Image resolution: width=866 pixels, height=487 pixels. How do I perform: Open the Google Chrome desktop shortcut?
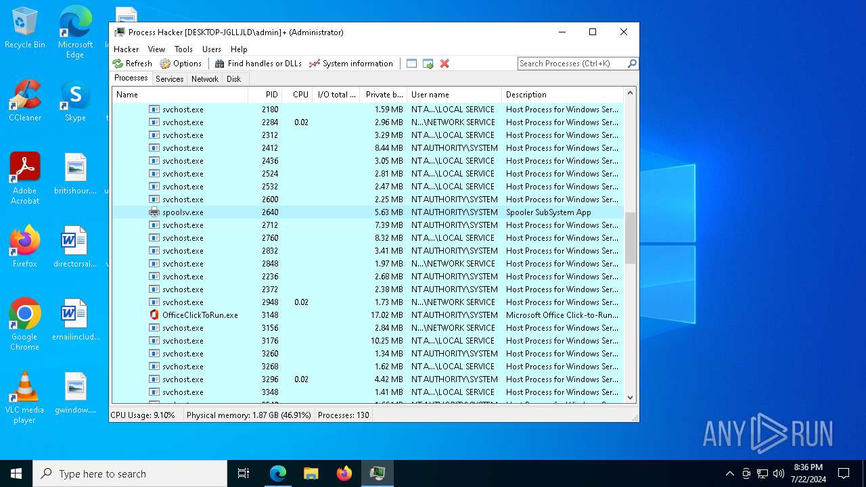(25, 325)
